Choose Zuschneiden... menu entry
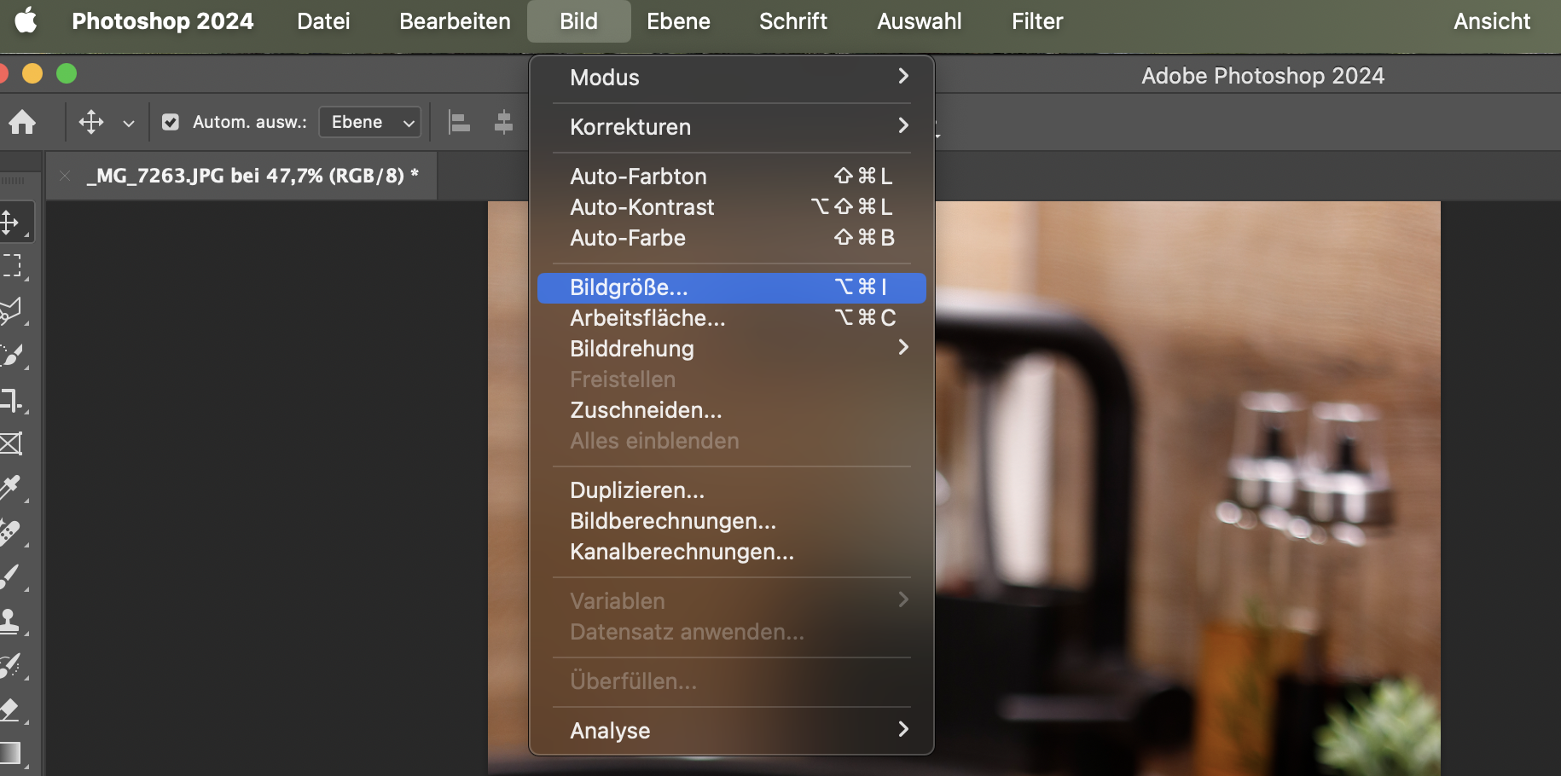The image size is (1561, 776). point(732,410)
